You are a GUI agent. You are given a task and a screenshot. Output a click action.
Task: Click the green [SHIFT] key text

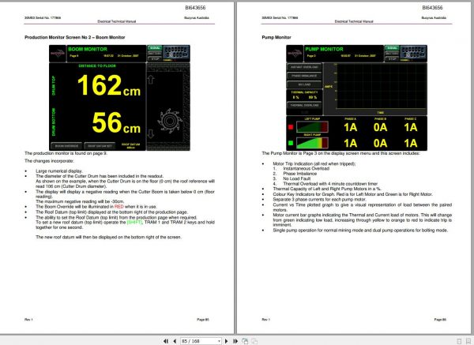coord(134,222)
